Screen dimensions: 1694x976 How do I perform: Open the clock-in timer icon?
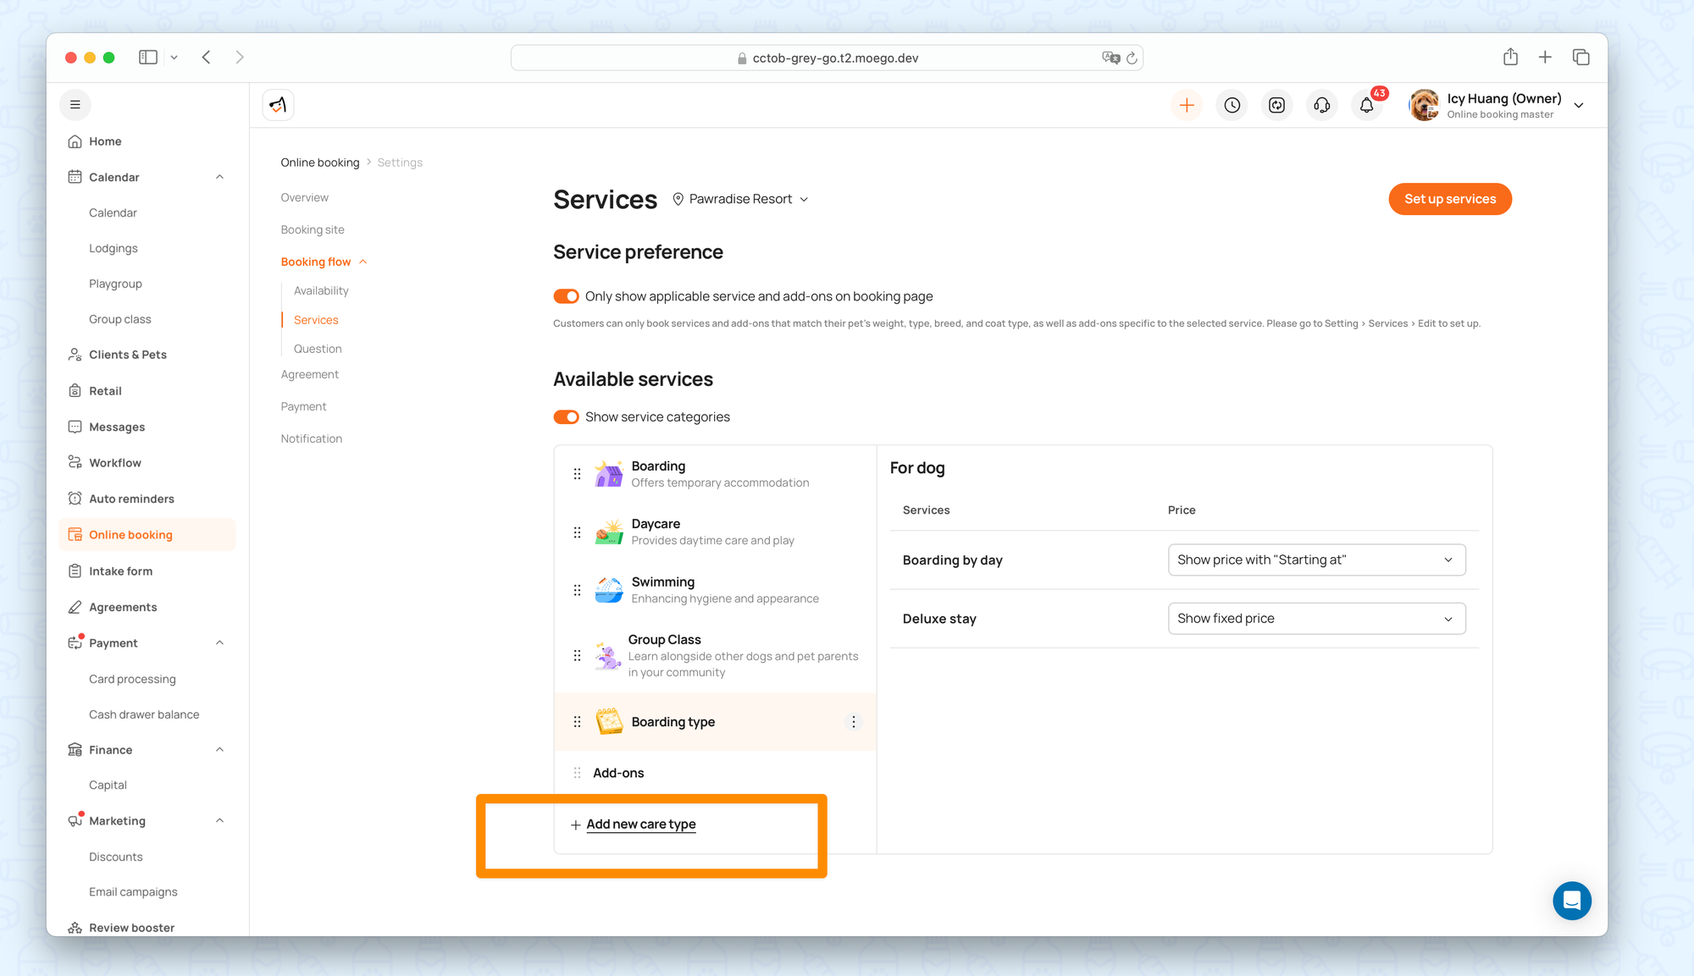coord(1232,105)
